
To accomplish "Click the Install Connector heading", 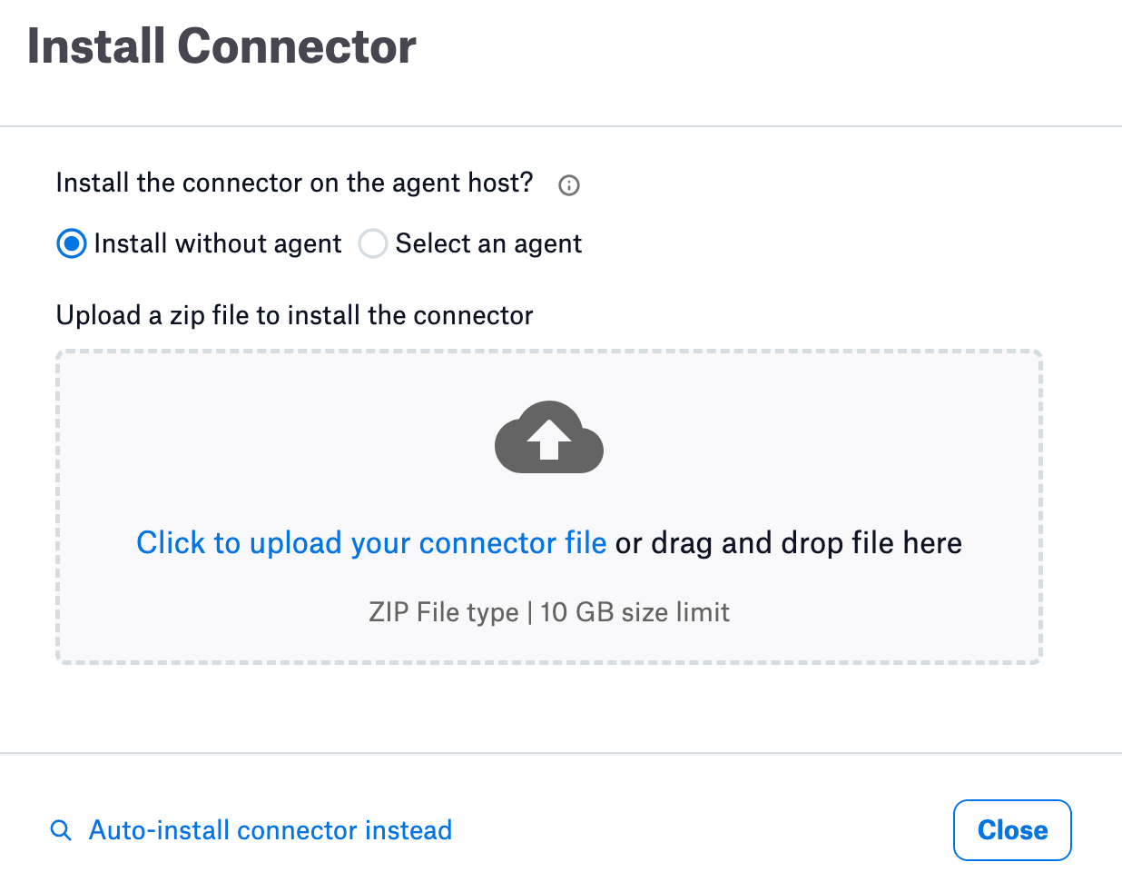I will coord(221,46).
